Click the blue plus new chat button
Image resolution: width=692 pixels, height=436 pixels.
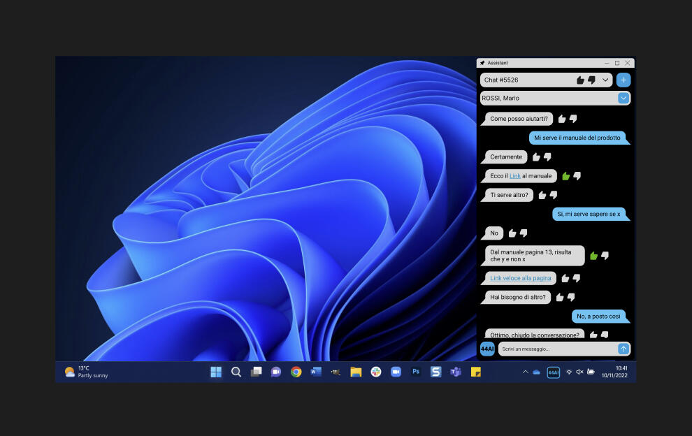[623, 80]
